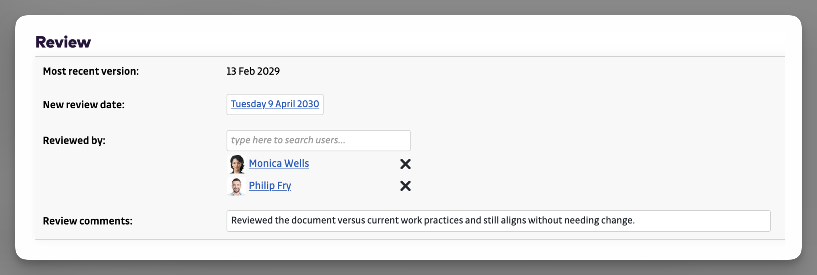Dismiss Monica Wells from the reviewer list
The width and height of the screenshot is (817, 275).
click(405, 164)
